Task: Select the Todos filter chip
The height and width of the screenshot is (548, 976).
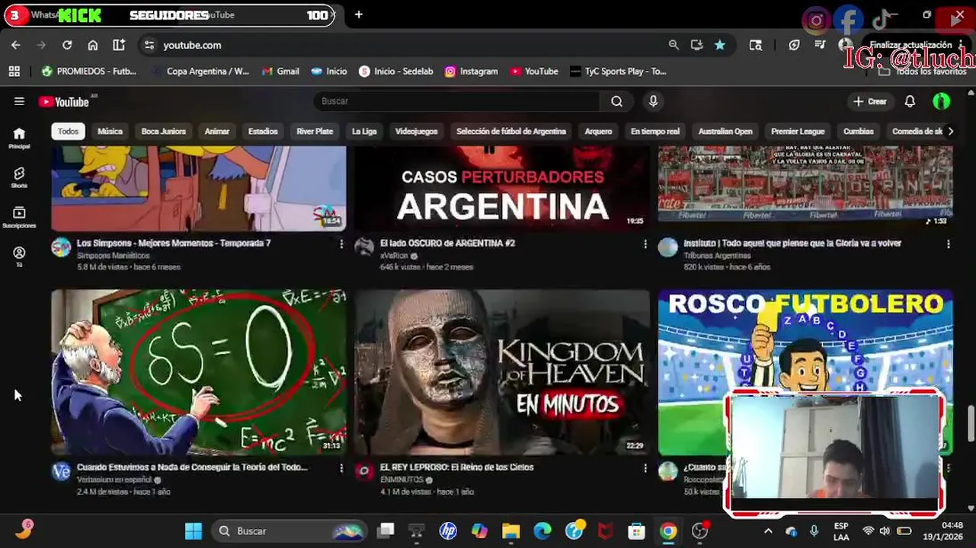Action: (x=68, y=131)
